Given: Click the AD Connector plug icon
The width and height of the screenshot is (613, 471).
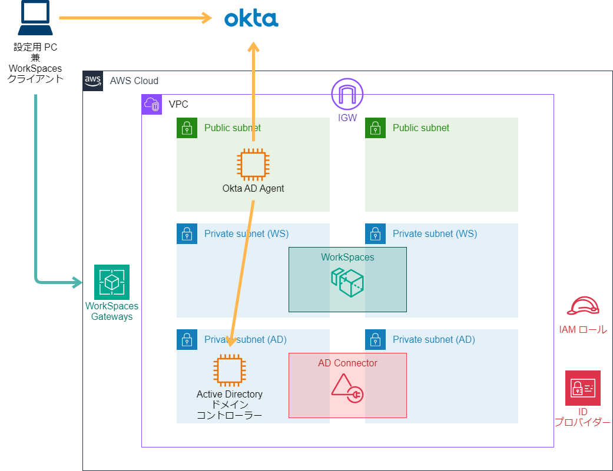Looking at the screenshot, I should point(347,389).
